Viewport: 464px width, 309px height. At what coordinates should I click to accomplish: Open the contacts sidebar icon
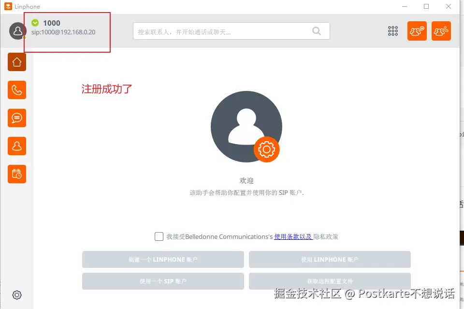[17, 146]
